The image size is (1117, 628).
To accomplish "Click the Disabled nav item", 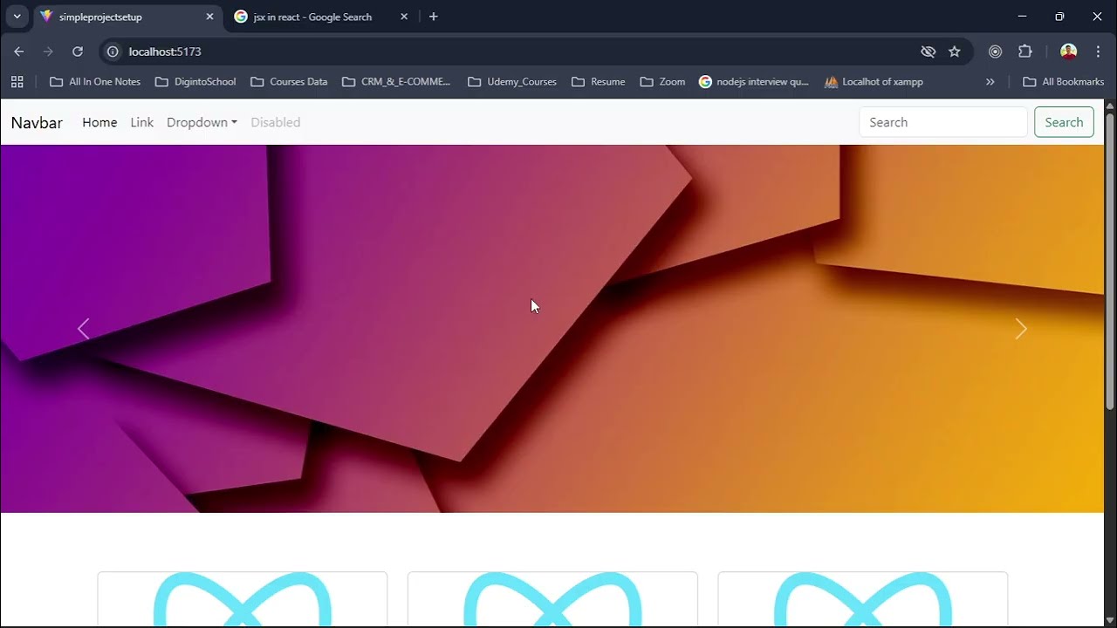I will pos(275,122).
